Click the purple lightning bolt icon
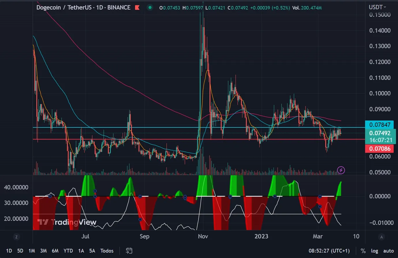398x258 pixels. pyautogui.click(x=341, y=170)
